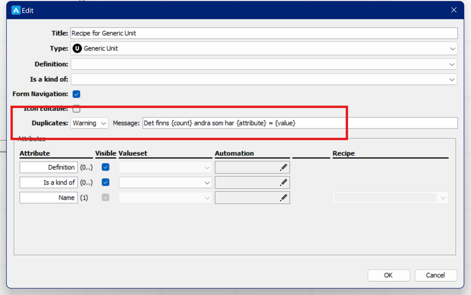Close the Edit dialog window

tap(454, 10)
